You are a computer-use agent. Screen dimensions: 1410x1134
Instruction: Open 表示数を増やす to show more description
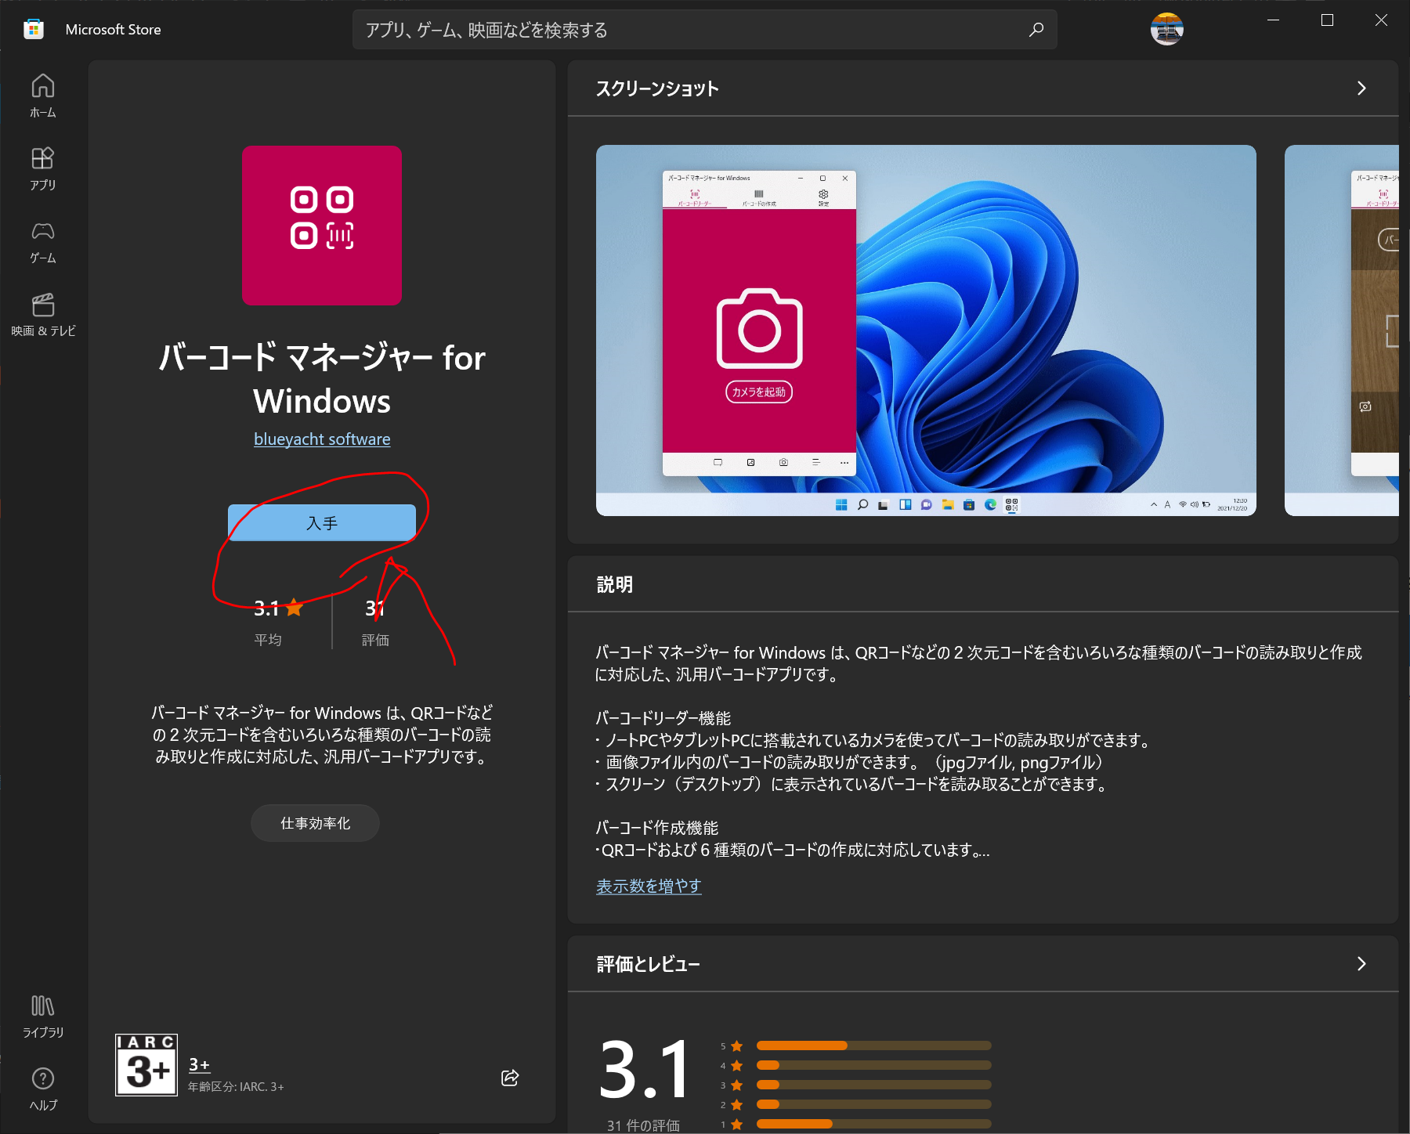click(x=648, y=886)
